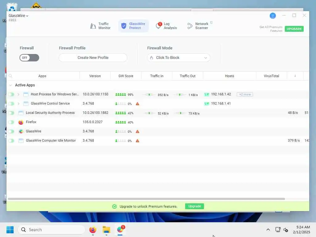
Task: Click host icon beside 192.168.1.42
Action: 206,94
